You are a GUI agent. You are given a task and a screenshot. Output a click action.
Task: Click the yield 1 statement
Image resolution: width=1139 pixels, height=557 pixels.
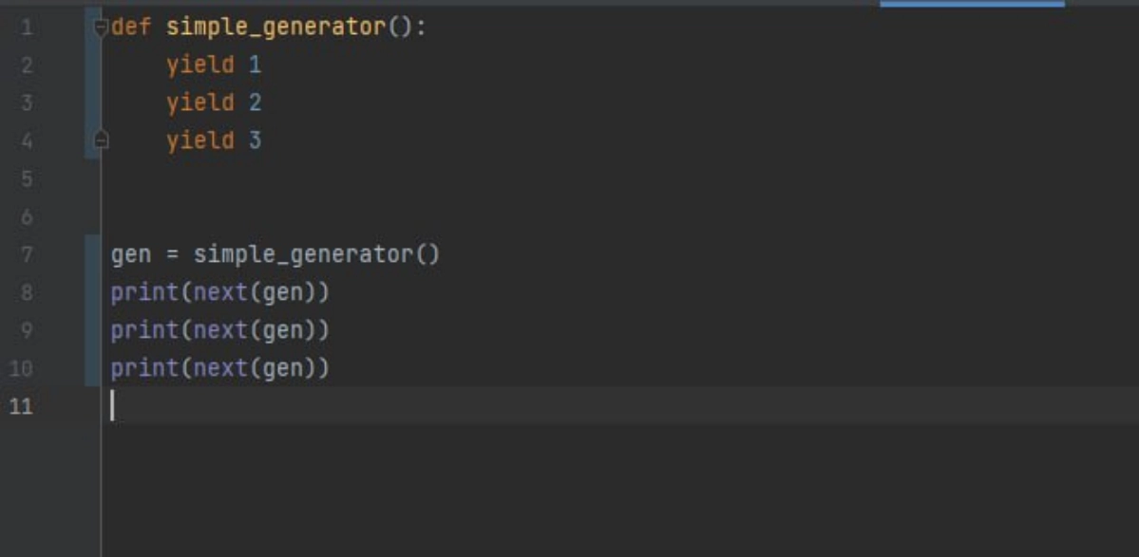point(214,65)
